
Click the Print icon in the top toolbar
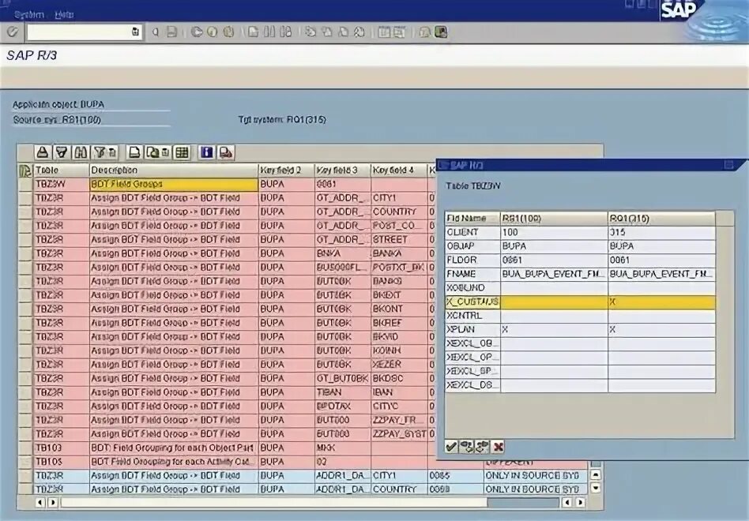click(254, 32)
